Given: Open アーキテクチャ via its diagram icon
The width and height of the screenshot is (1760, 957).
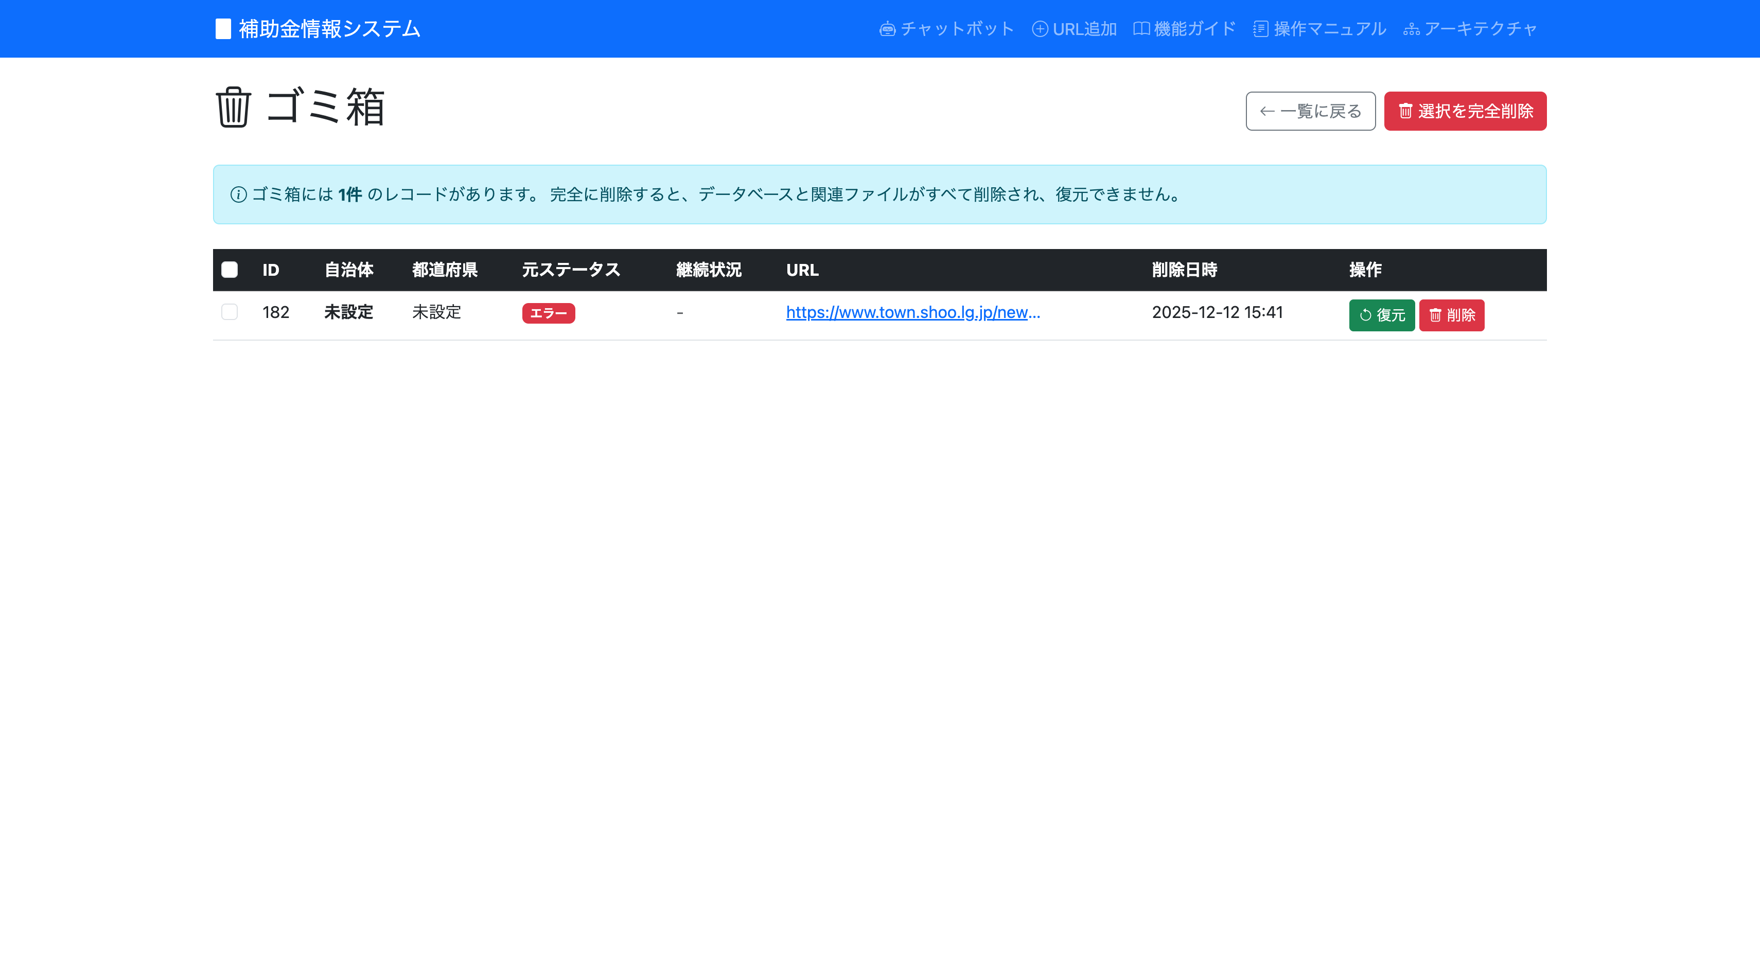Looking at the screenshot, I should (1412, 29).
